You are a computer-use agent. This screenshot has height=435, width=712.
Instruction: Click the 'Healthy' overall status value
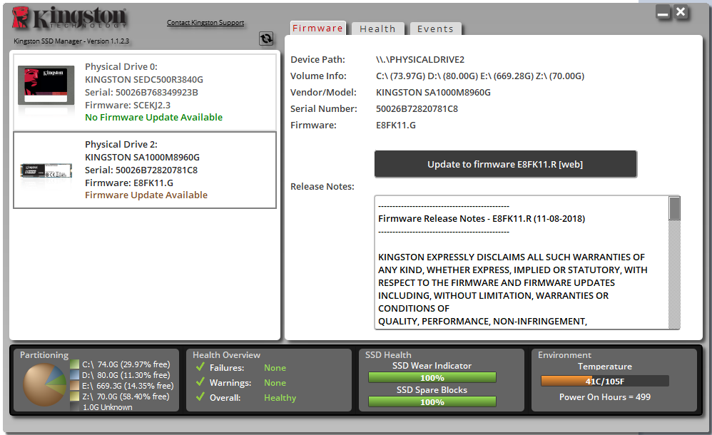pyautogui.click(x=280, y=398)
